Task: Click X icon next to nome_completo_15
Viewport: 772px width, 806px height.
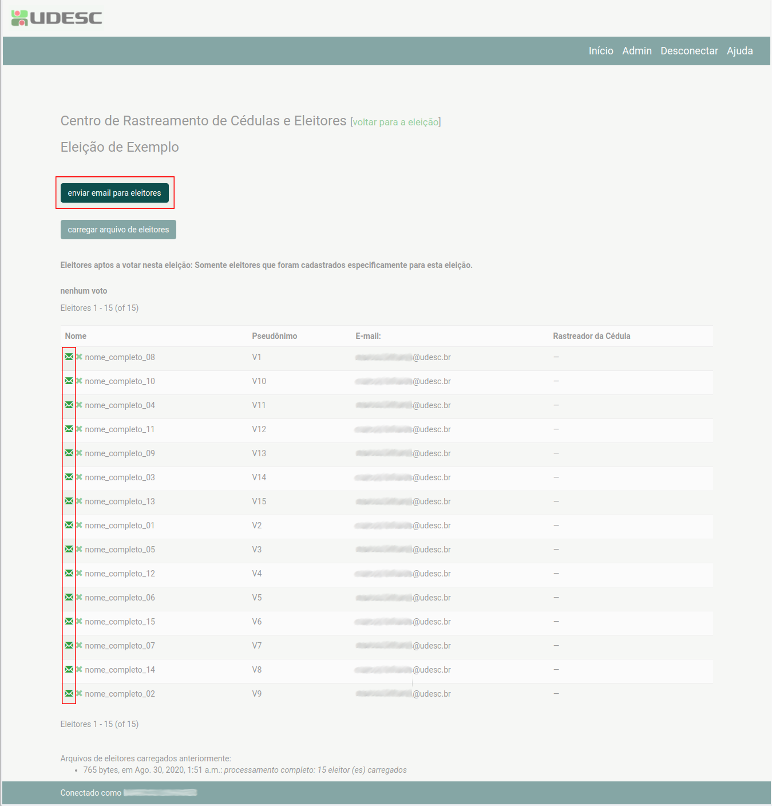Action: click(x=80, y=621)
